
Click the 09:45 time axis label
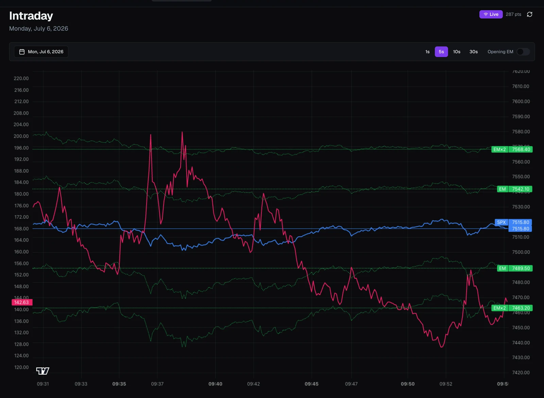point(311,384)
